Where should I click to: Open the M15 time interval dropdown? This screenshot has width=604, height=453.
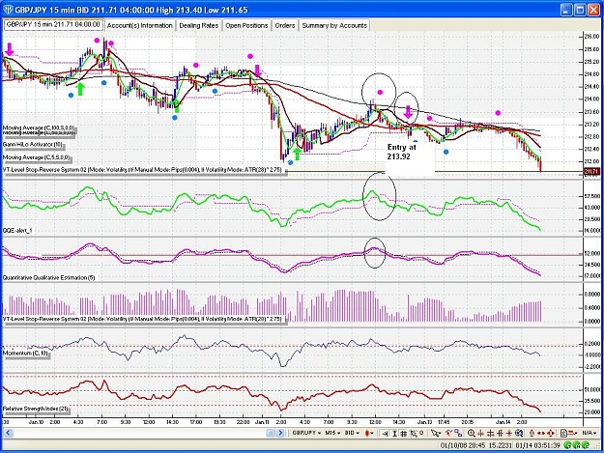pyautogui.click(x=333, y=433)
